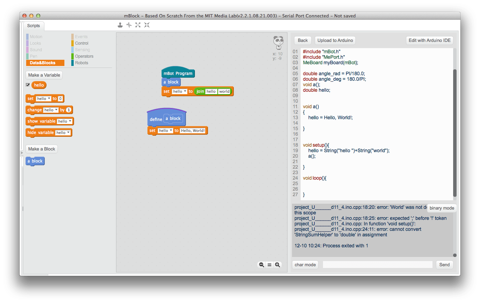
Task: Zoom out of the scripts area
Action: (261, 265)
